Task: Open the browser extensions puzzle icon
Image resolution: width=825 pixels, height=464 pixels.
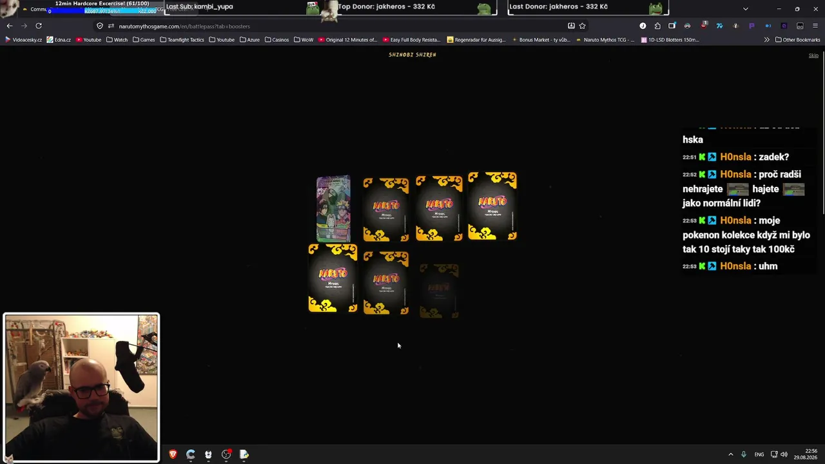Action: [657, 26]
